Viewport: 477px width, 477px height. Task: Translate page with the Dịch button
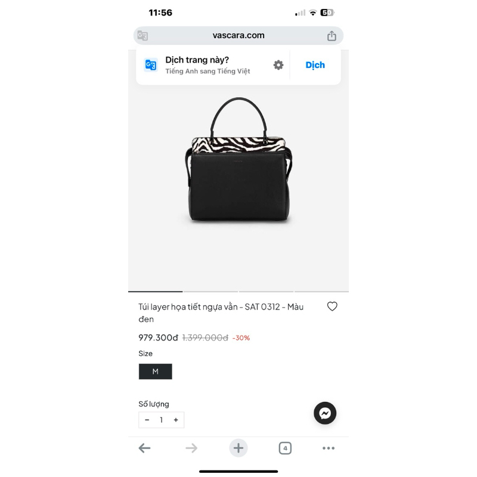click(x=315, y=65)
